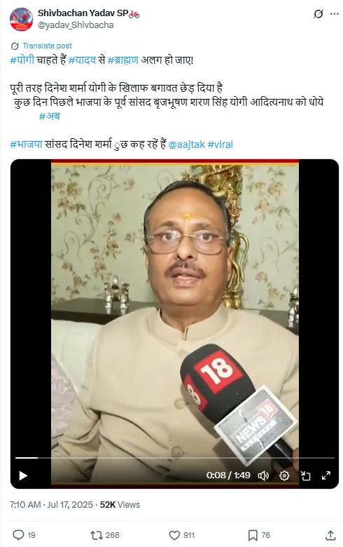
Task: Click the Grok icon in post header
Action: [x=318, y=14]
